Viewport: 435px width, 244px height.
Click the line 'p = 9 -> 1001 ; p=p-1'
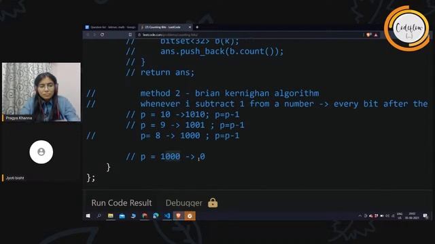[192, 125]
